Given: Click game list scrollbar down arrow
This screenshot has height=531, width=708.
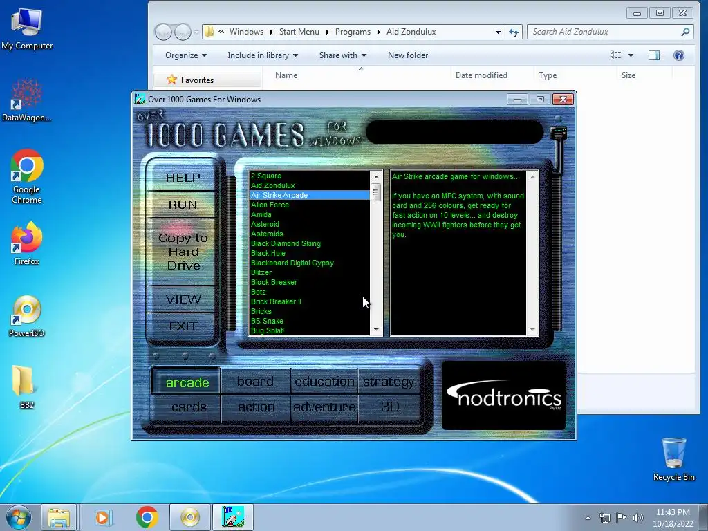Looking at the screenshot, I should pyautogui.click(x=375, y=330).
